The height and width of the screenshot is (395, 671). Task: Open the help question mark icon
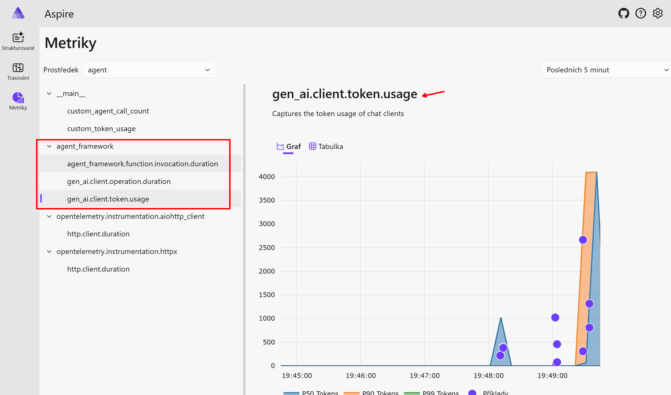point(641,13)
